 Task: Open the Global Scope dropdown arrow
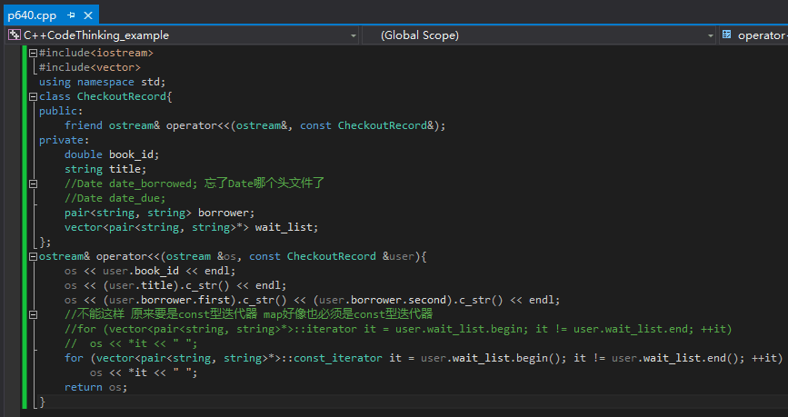click(711, 35)
